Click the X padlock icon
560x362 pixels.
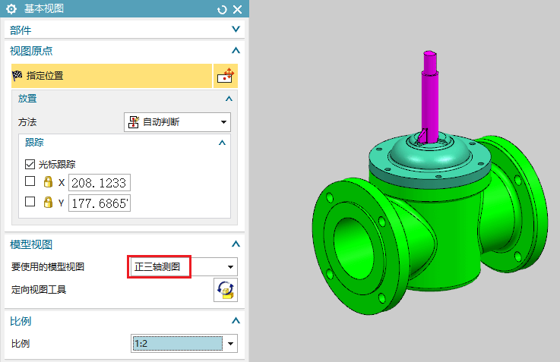(48, 181)
